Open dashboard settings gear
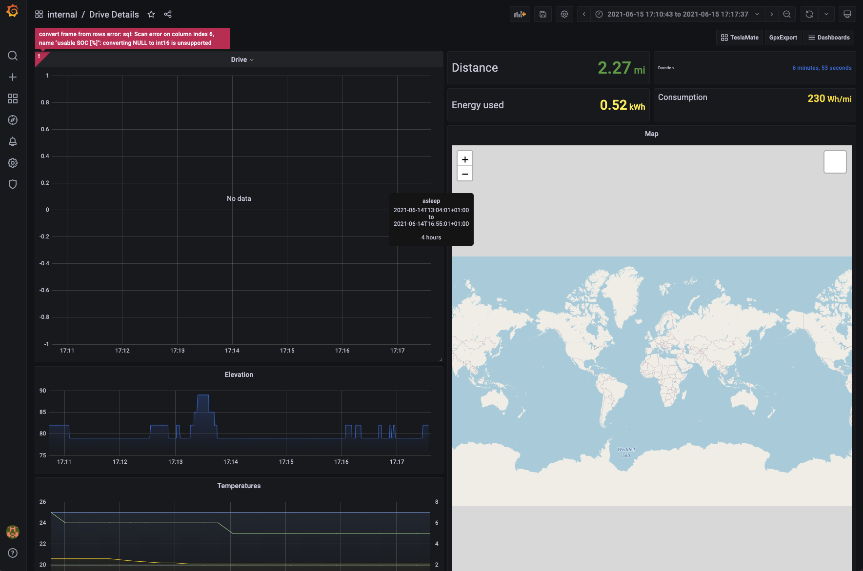Image resolution: width=863 pixels, height=571 pixels. click(x=564, y=14)
